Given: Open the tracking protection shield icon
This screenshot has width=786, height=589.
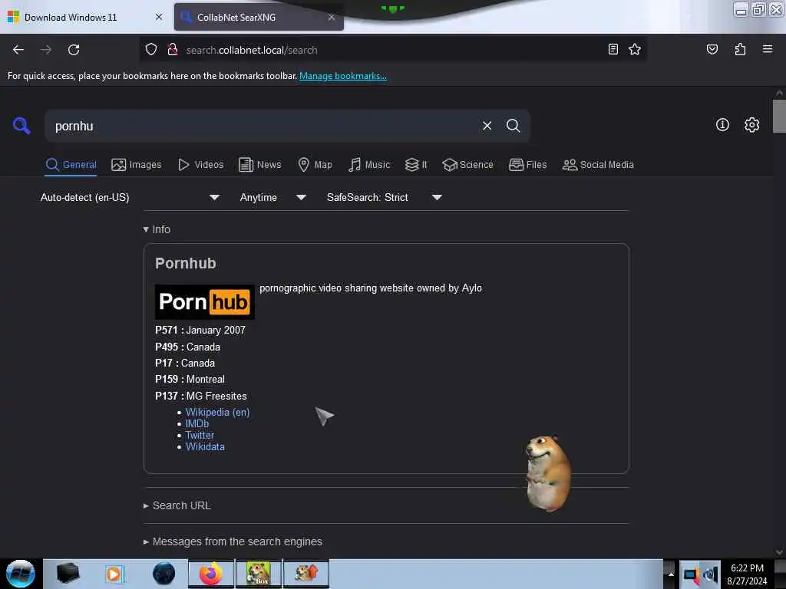Looking at the screenshot, I should [151, 50].
